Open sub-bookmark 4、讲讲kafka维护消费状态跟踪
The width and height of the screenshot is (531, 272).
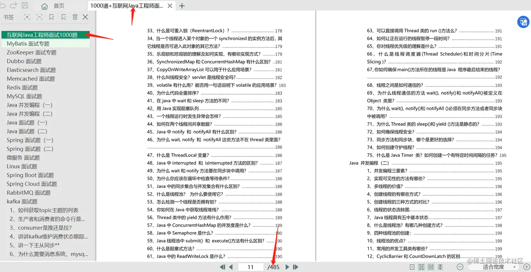coord(49,237)
